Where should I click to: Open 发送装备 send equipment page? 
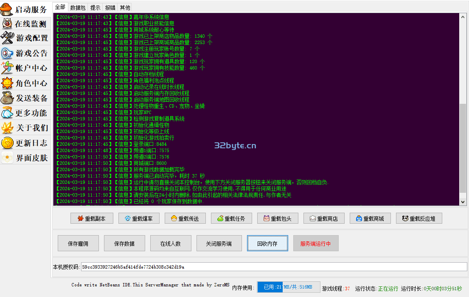pyautogui.click(x=25, y=98)
